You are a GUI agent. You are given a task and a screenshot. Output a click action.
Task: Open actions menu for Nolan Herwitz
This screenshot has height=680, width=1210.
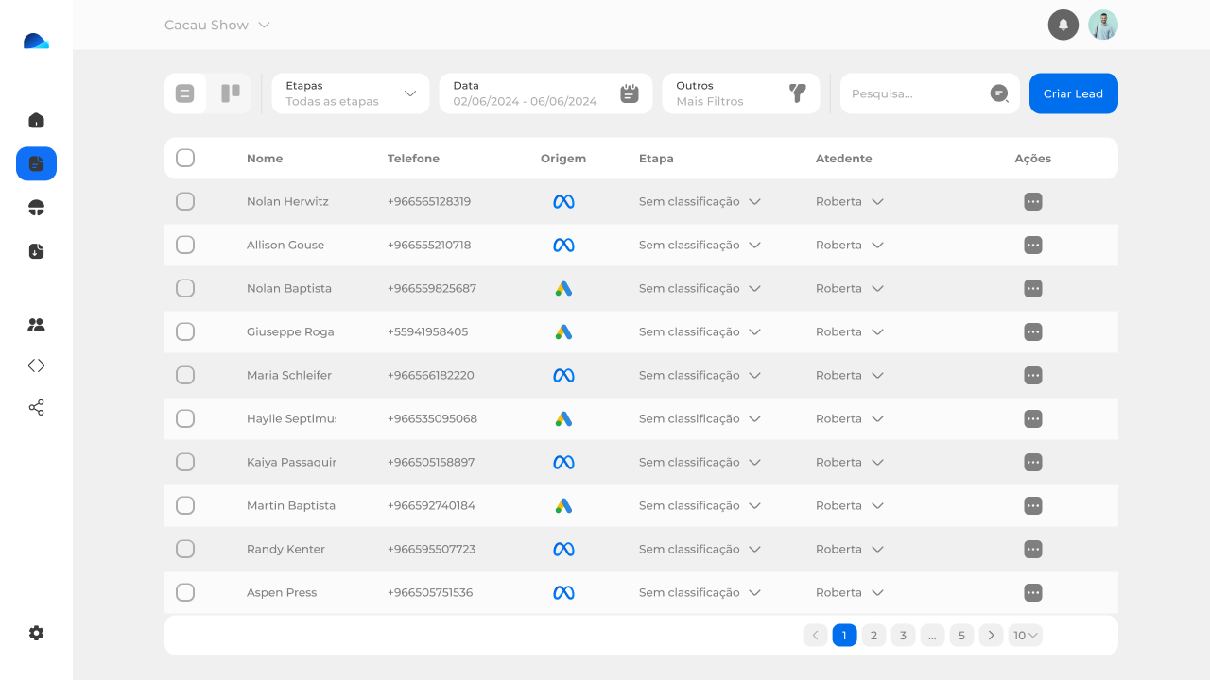click(x=1033, y=201)
